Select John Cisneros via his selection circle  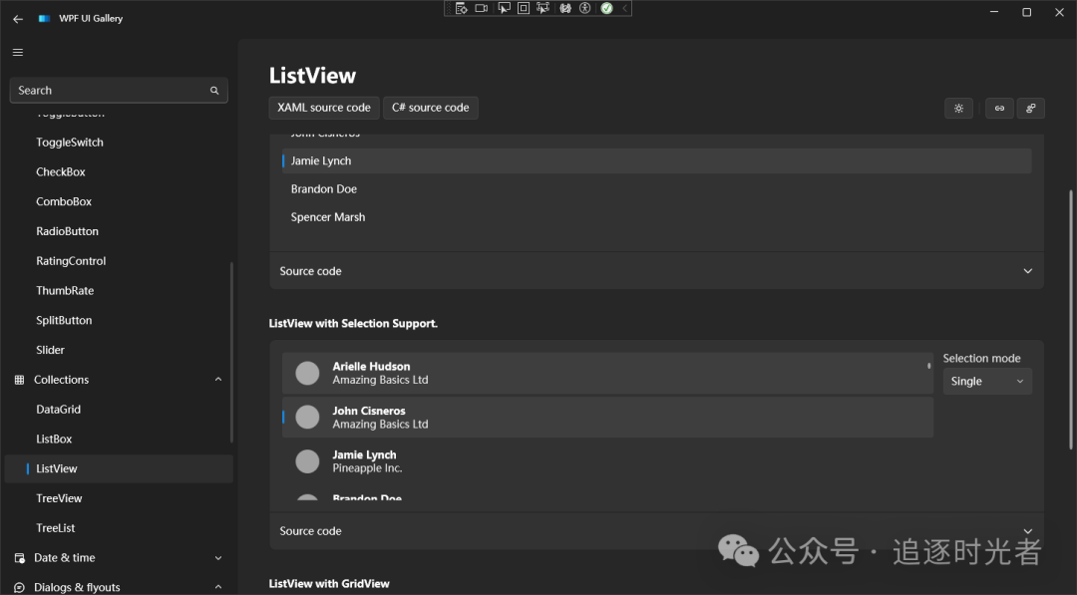[x=307, y=417]
